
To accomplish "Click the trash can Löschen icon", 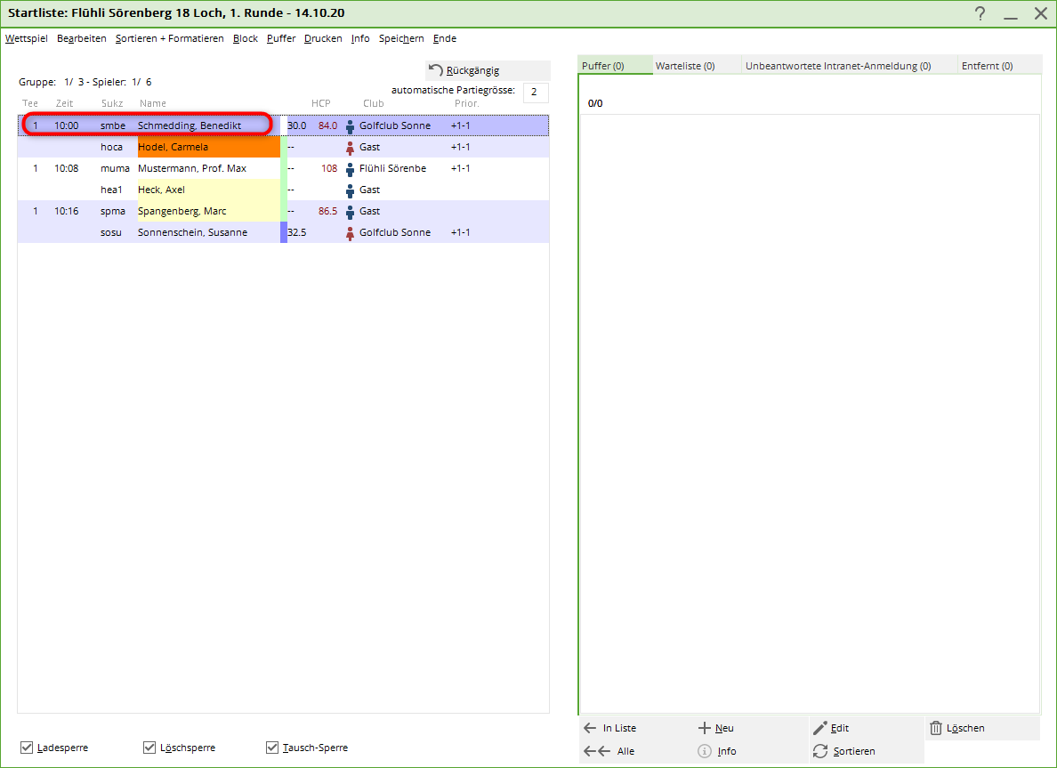I will pyautogui.click(x=936, y=728).
